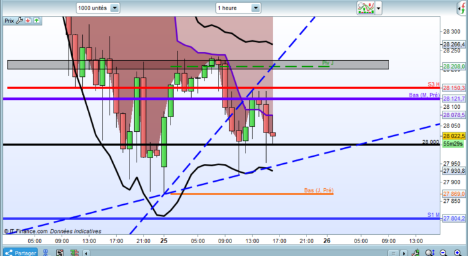Click the 28 300 axis label
This screenshot has height=256, width=468.
tap(451, 31)
